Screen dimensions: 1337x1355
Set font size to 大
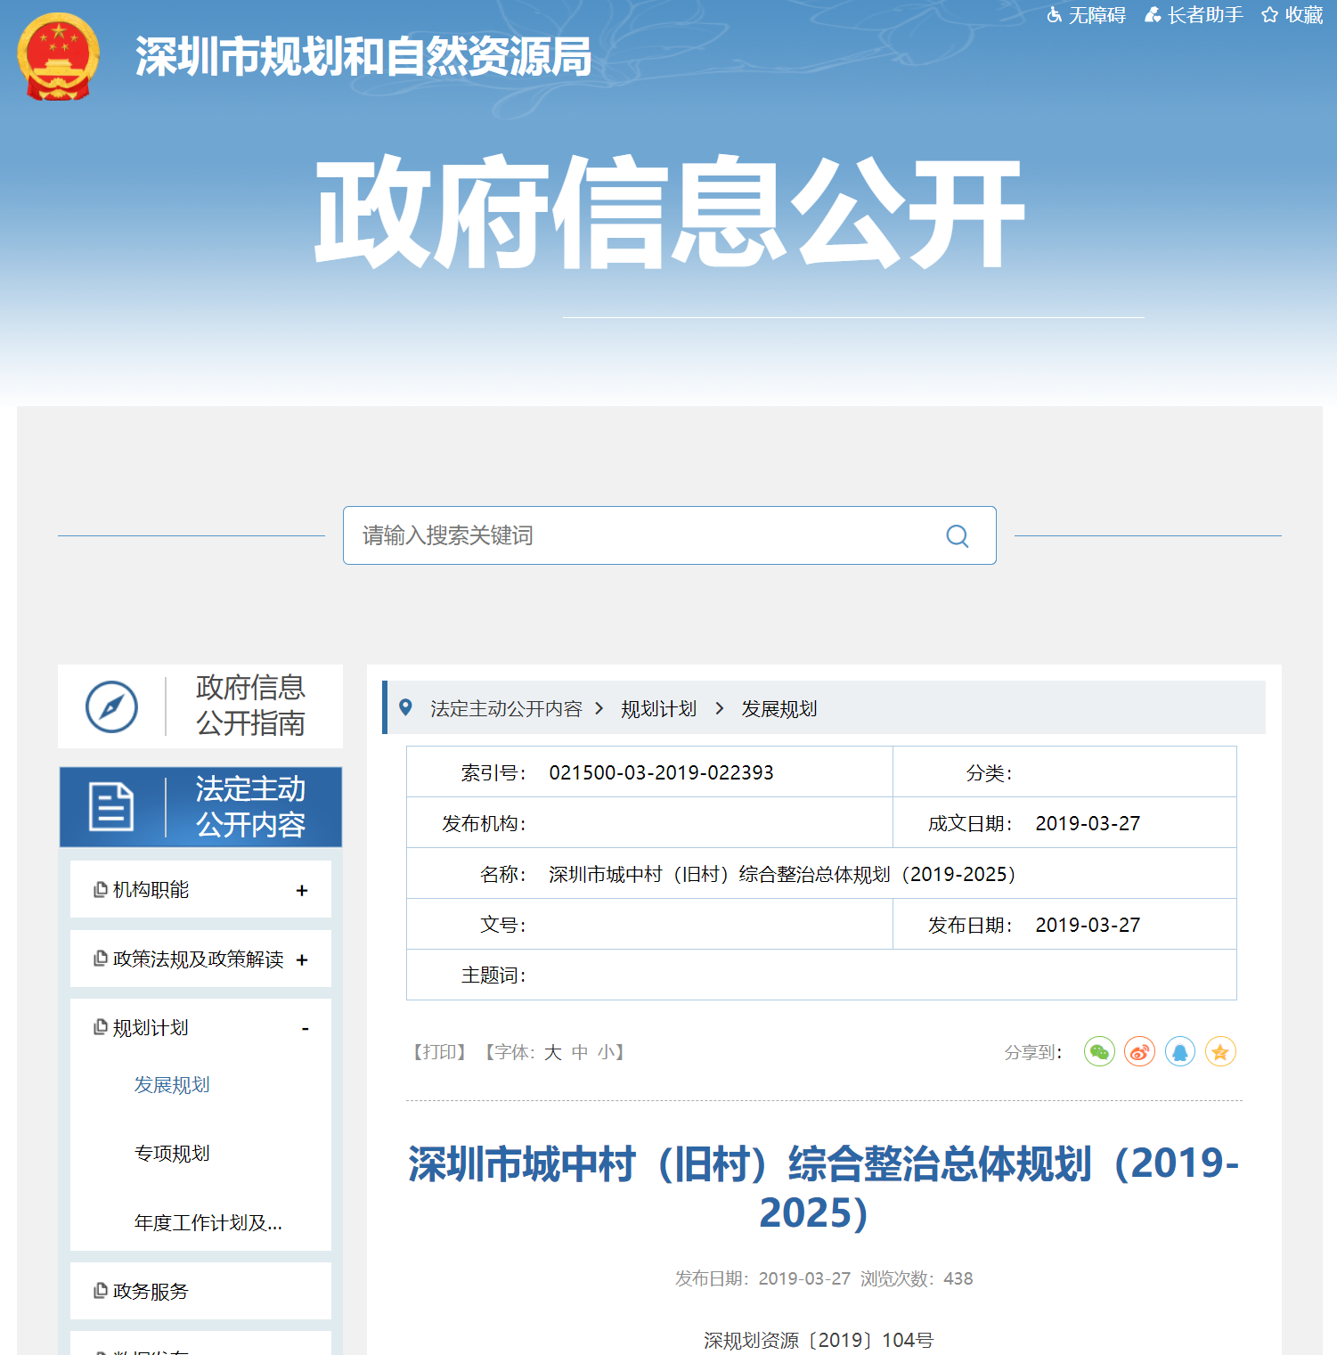[552, 1053]
